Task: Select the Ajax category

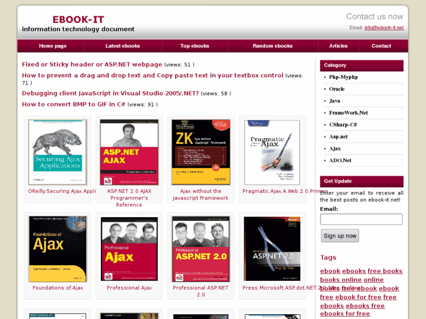Action: [x=335, y=149]
